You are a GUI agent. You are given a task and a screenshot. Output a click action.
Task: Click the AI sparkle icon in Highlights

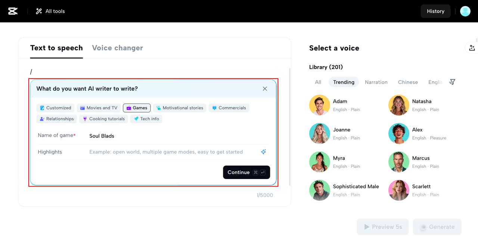tap(263, 152)
